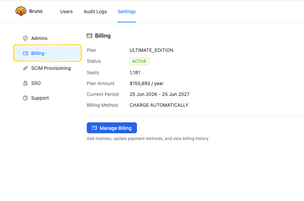Click the SSO lock icon
304x201 pixels.
pos(25,83)
